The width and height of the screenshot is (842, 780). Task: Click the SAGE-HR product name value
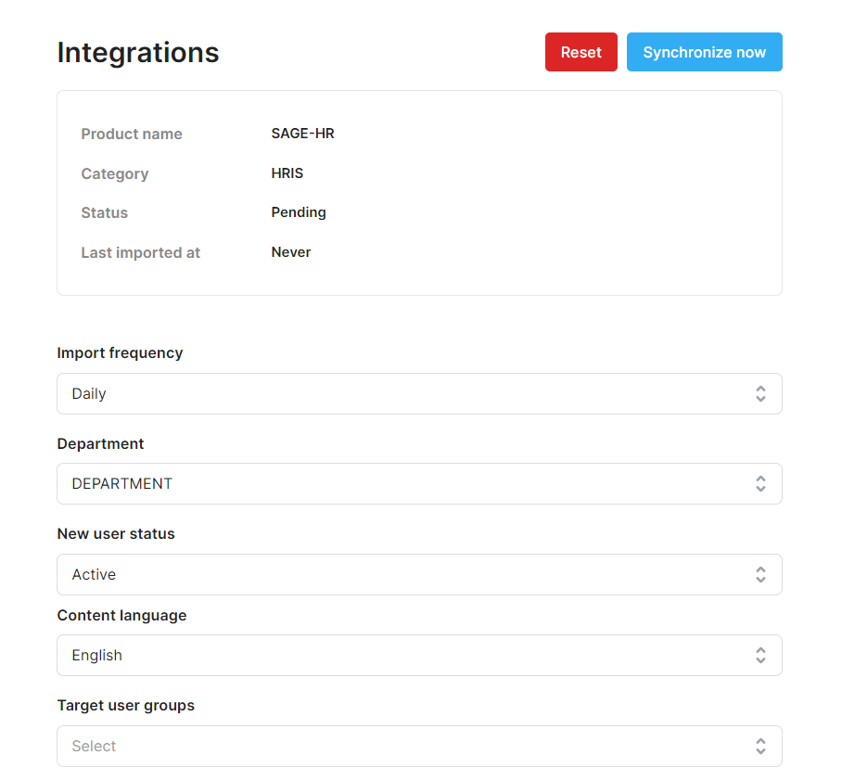tap(302, 134)
